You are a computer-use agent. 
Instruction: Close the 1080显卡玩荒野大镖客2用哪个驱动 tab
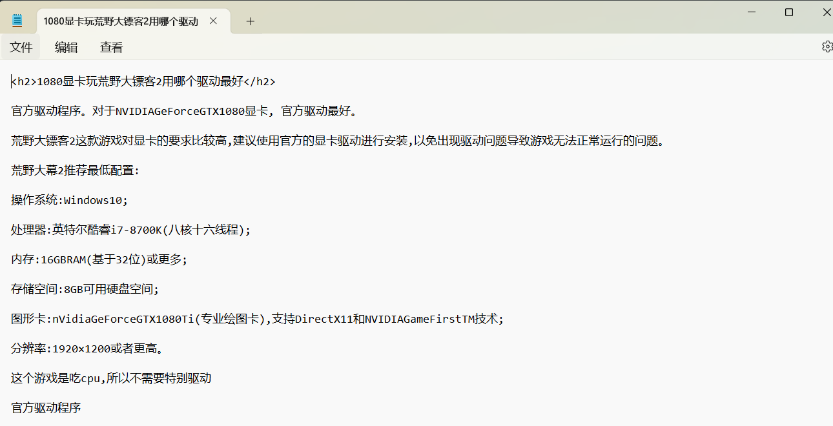coord(214,21)
